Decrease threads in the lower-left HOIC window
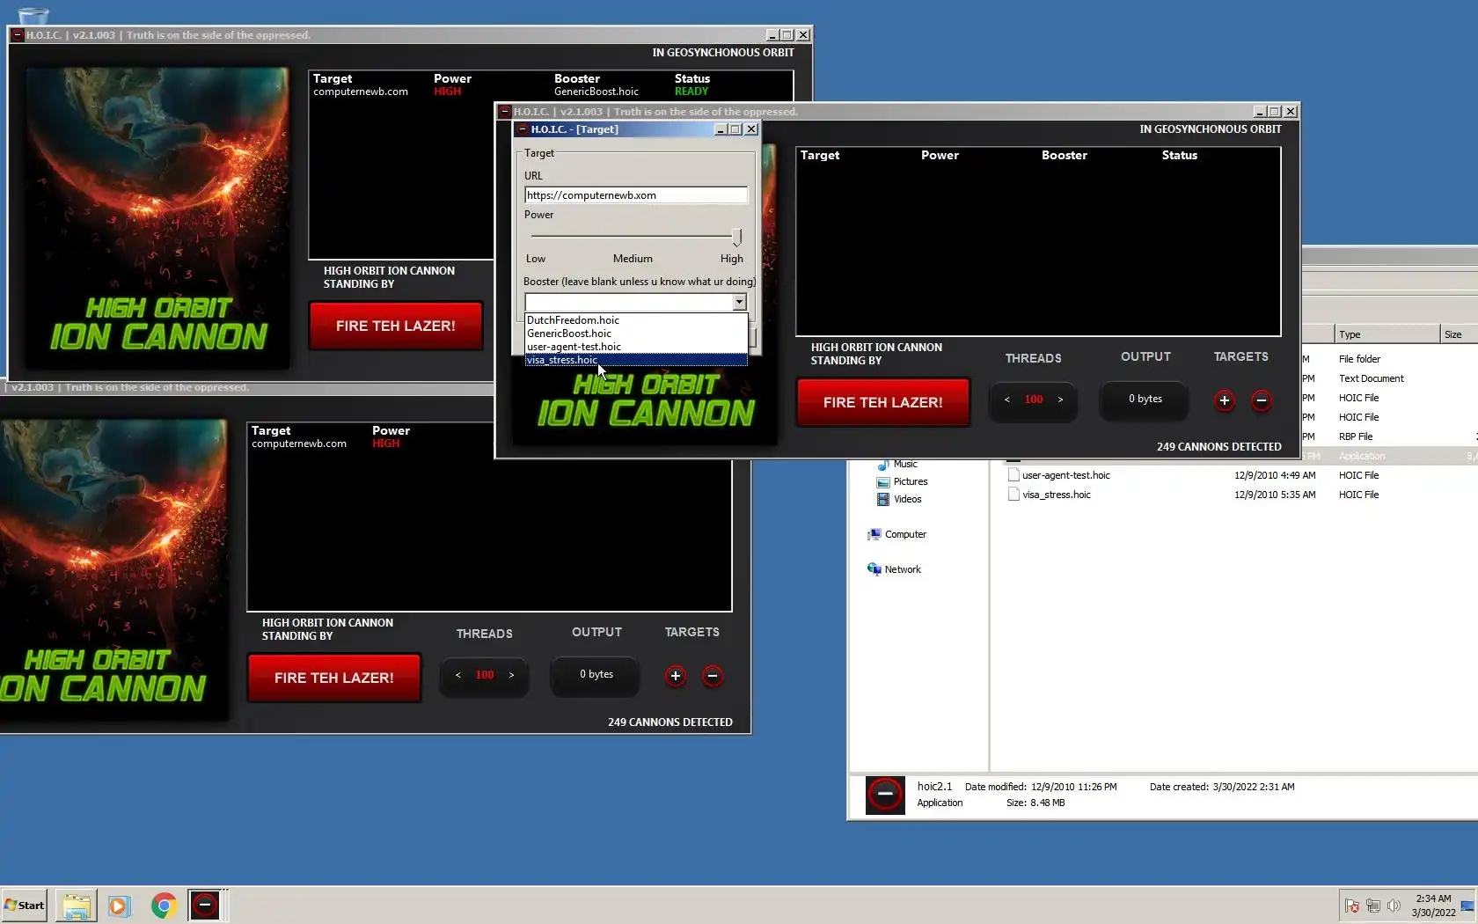This screenshot has width=1478, height=924. (x=457, y=675)
